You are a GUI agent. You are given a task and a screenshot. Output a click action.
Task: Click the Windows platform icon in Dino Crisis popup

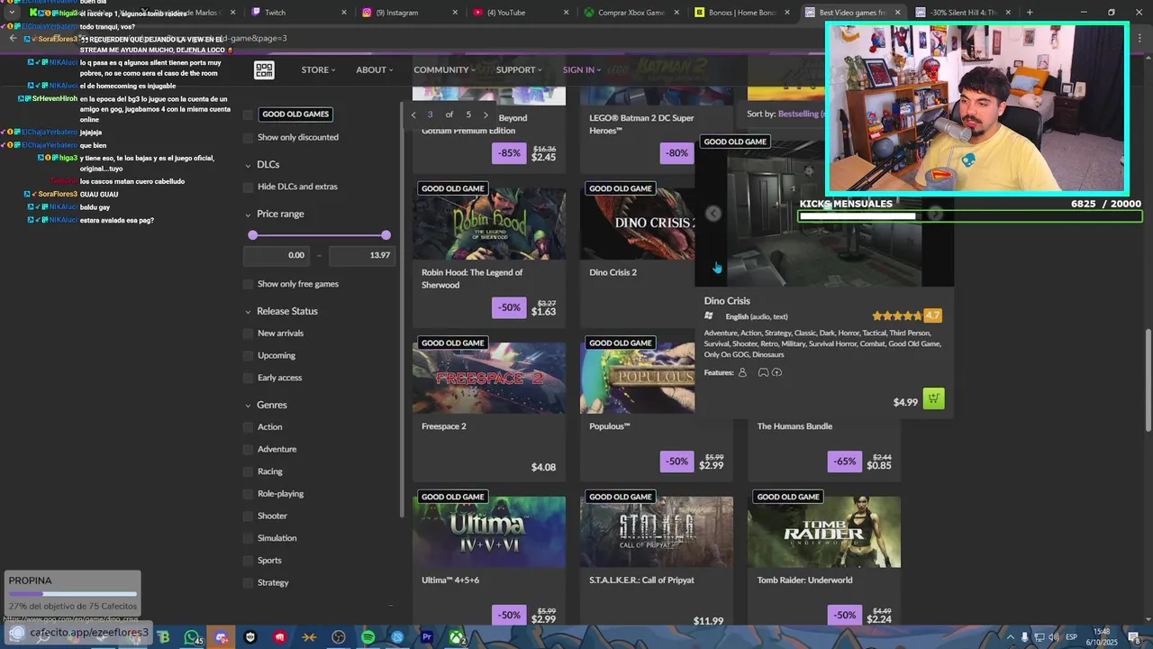click(x=709, y=316)
